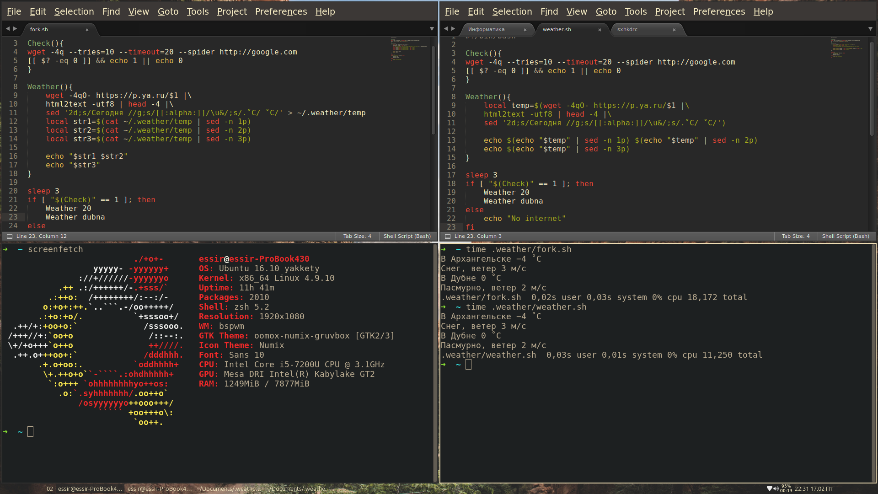Open Find menu in right Sublime window

tap(549, 11)
